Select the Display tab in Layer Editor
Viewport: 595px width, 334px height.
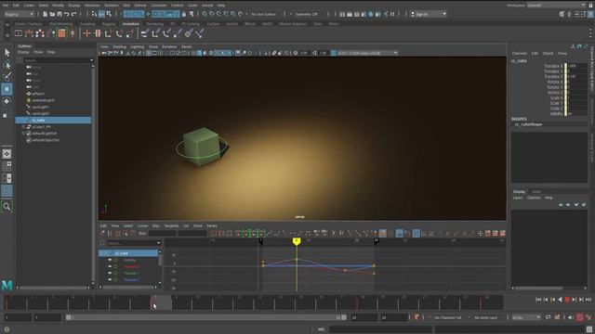[519, 192]
